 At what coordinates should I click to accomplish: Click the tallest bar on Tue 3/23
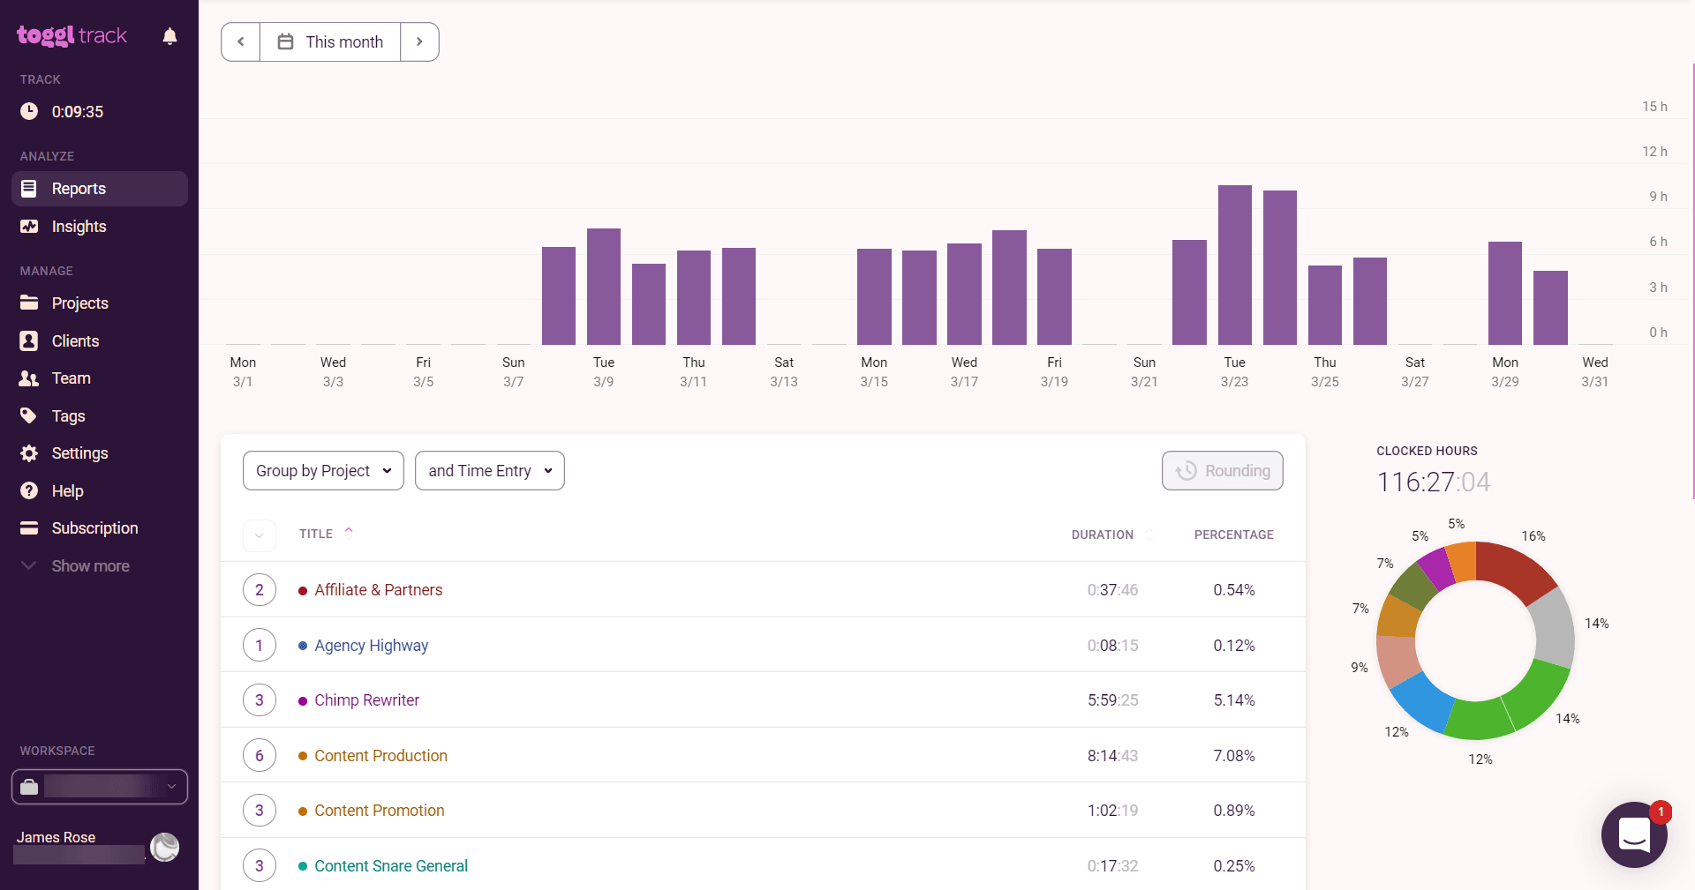pos(1234,265)
